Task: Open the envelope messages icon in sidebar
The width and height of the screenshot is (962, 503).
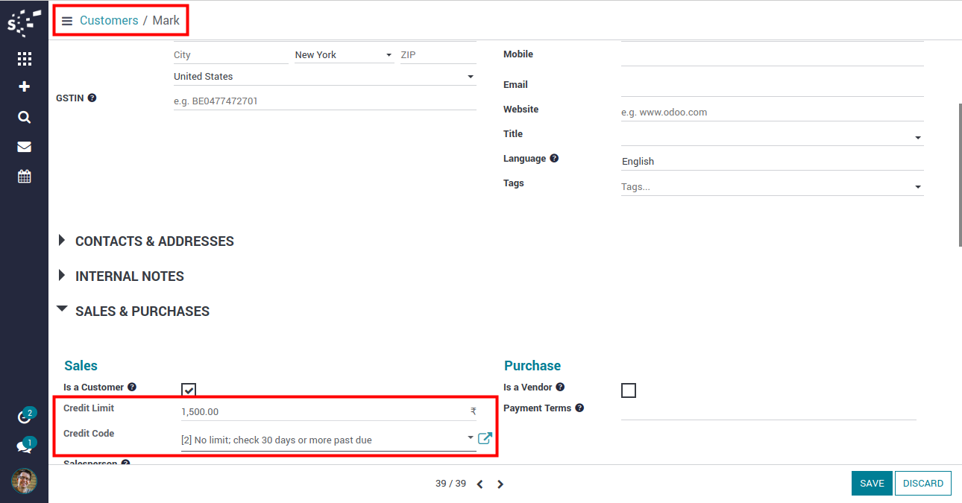Action: 24,147
